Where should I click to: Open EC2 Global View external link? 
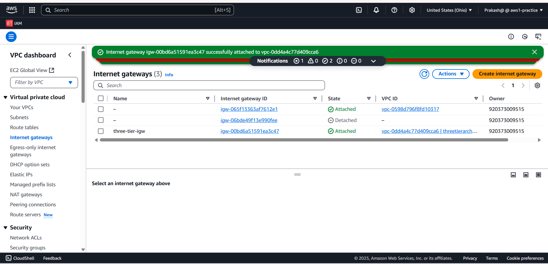coord(32,70)
